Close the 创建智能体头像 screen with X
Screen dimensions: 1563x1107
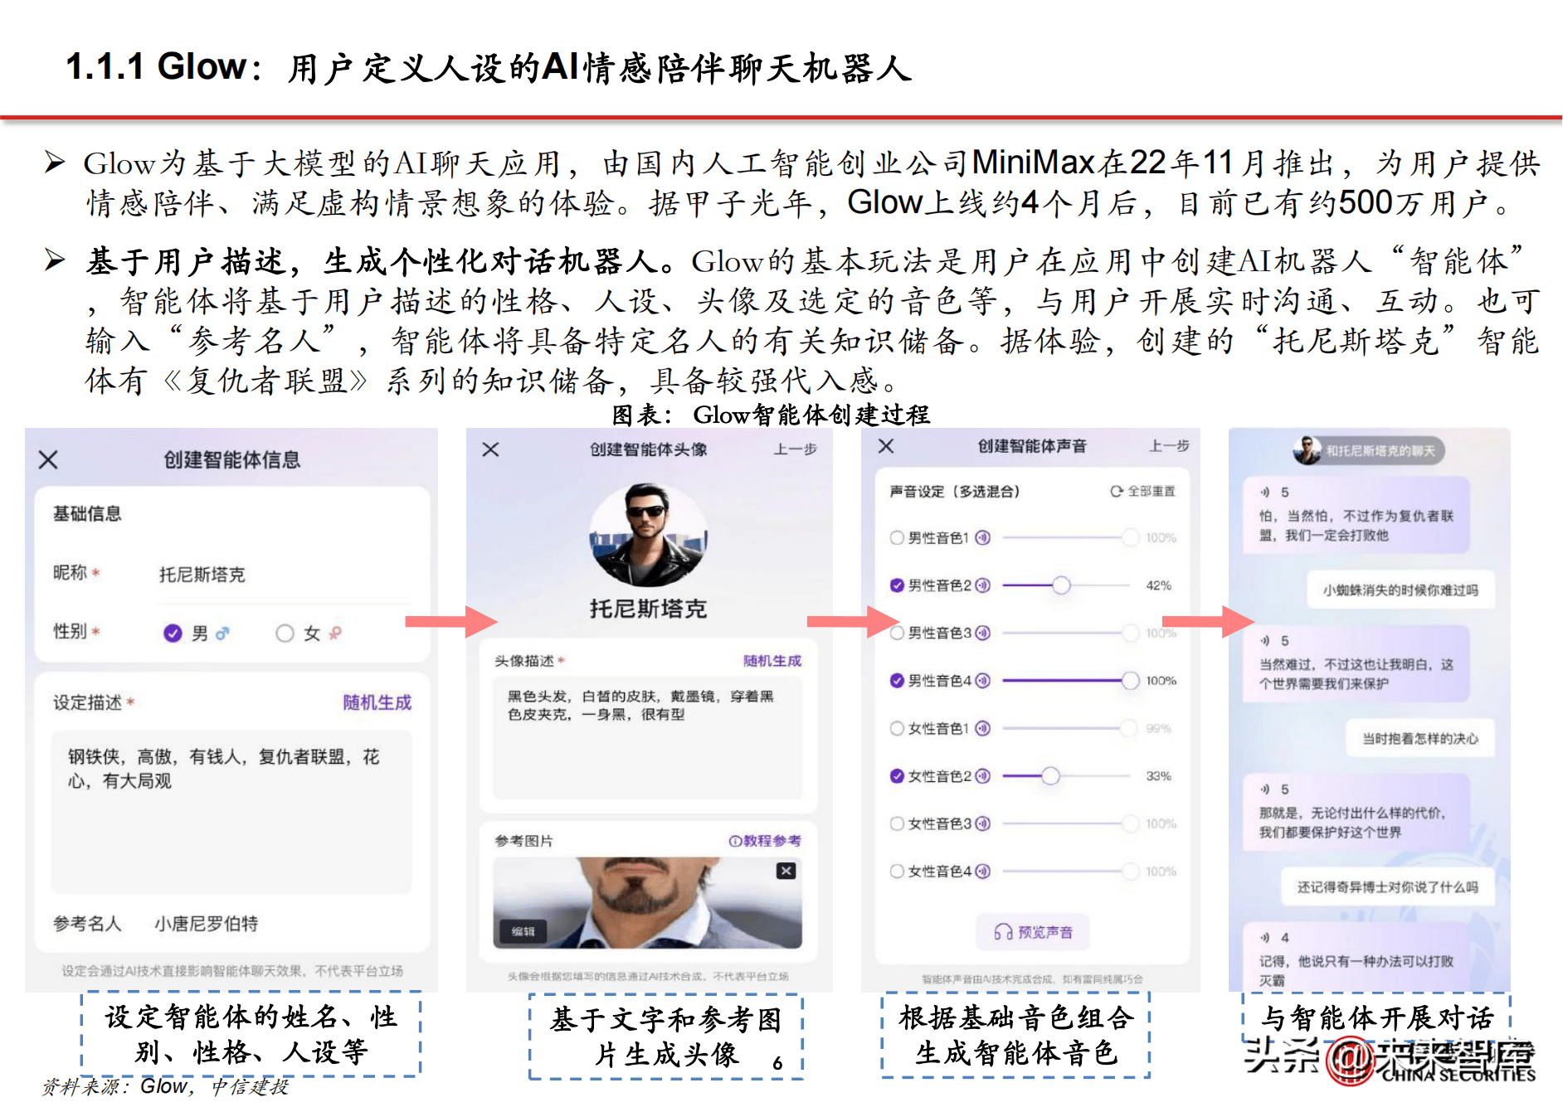click(490, 449)
